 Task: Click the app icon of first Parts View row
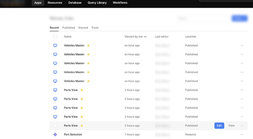[x=55, y=90]
